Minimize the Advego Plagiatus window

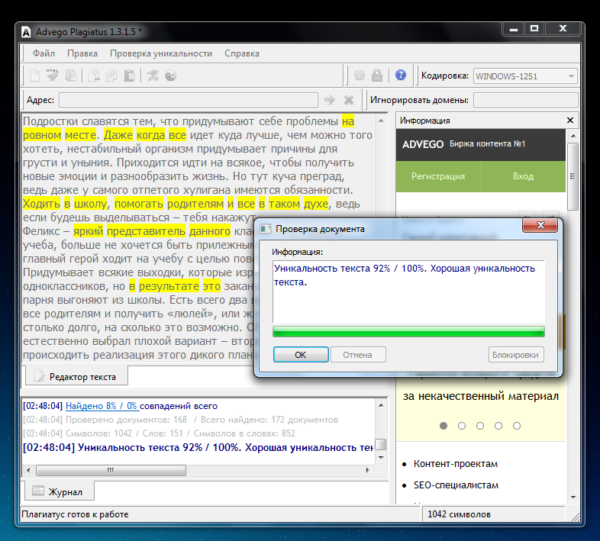pyautogui.click(x=514, y=28)
